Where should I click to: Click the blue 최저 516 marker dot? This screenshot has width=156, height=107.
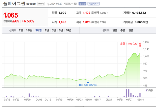pos(88,82)
